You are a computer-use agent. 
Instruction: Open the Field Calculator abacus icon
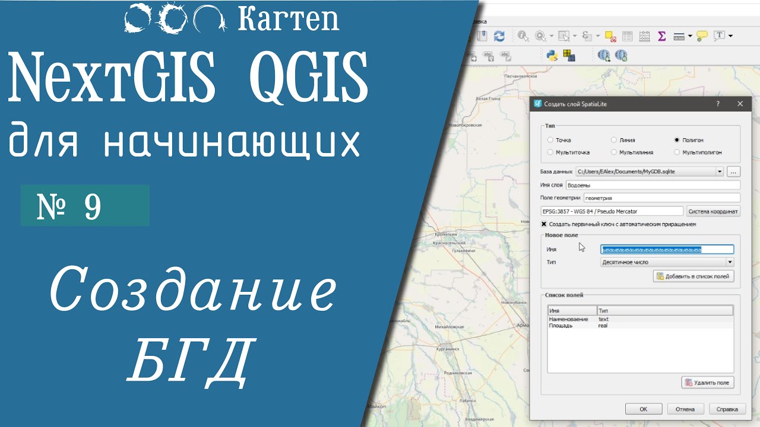pos(644,36)
